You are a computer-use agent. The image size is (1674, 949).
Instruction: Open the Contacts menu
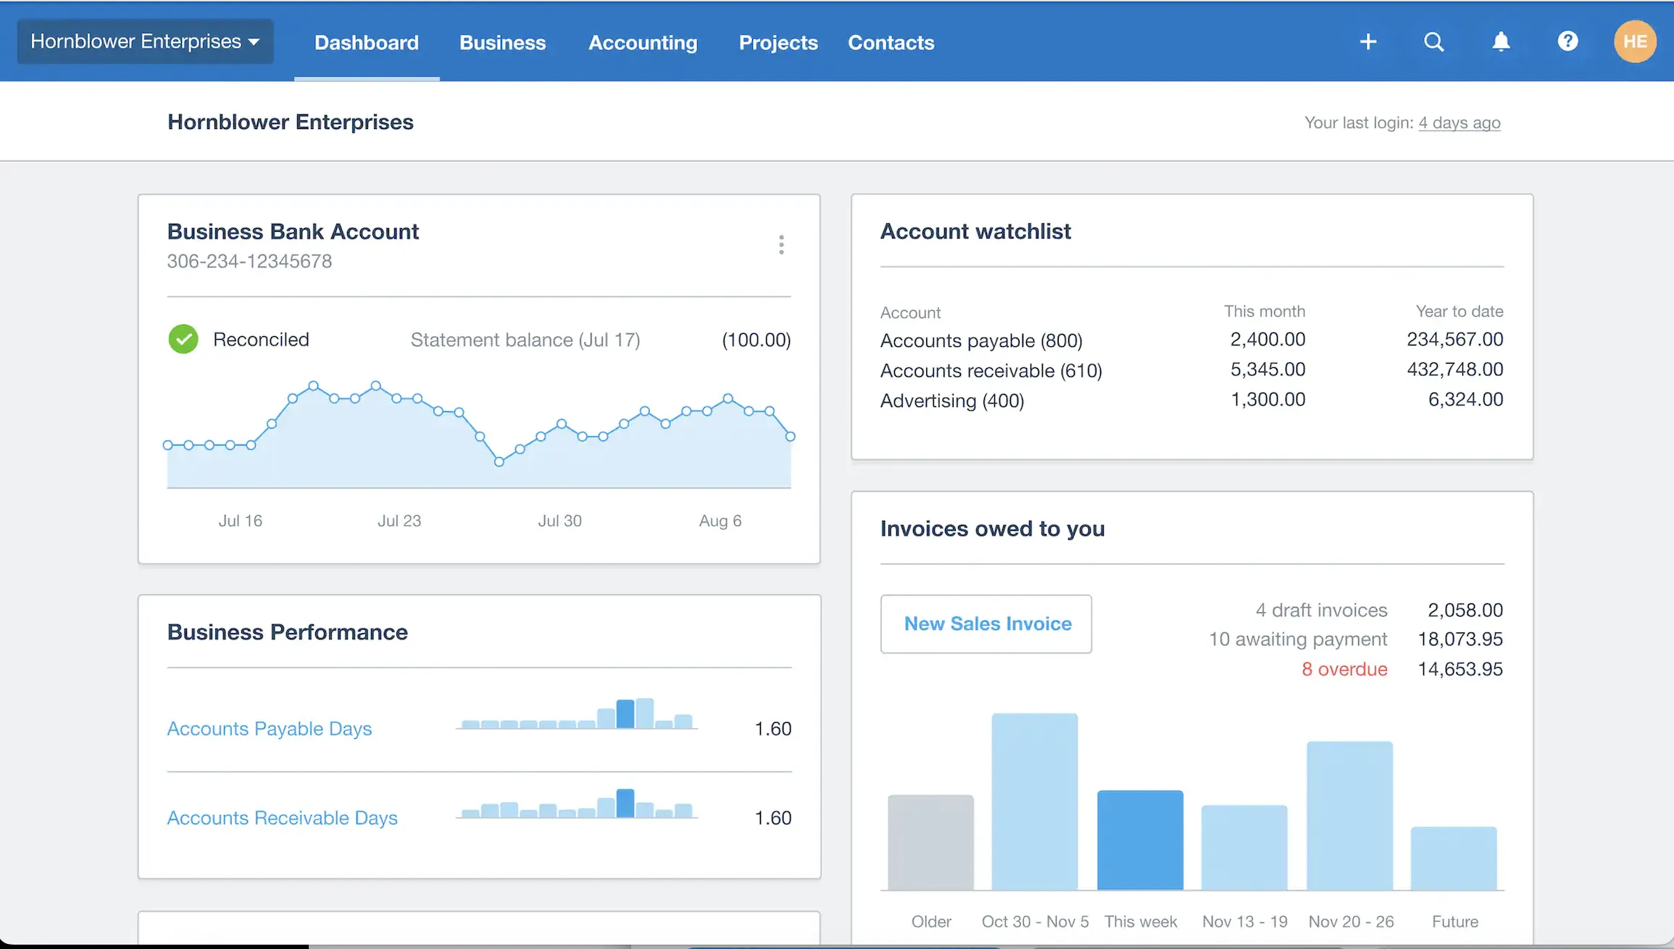[891, 43]
